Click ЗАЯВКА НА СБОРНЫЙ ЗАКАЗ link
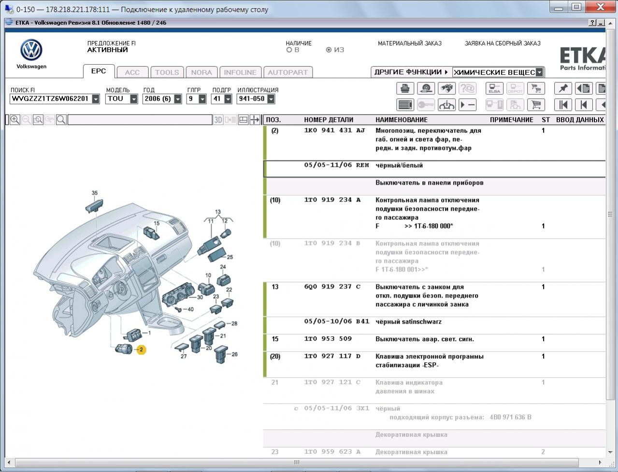 point(503,43)
